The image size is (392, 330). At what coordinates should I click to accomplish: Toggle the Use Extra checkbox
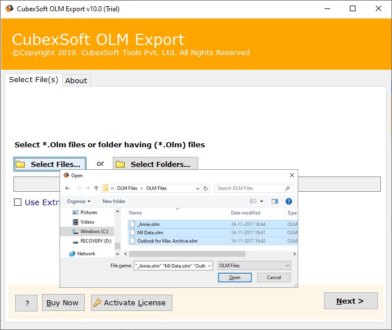coord(18,202)
